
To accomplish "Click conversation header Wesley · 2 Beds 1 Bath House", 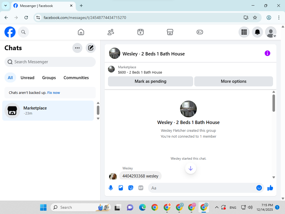I will click(x=154, y=54).
